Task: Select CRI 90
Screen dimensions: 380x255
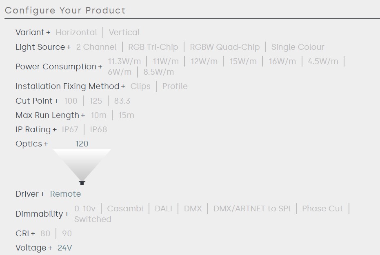Action: tap(67, 234)
